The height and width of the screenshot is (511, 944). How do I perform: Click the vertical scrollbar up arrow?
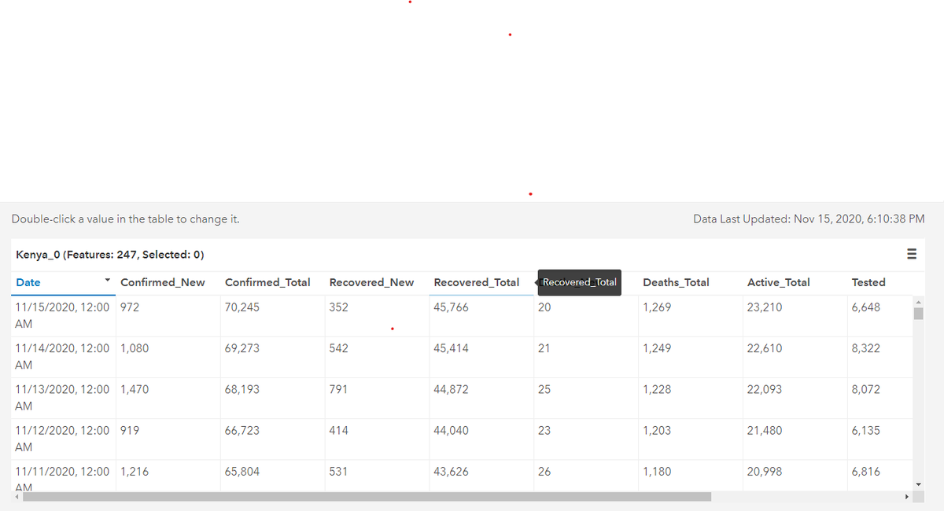pyautogui.click(x=917, y=302)
